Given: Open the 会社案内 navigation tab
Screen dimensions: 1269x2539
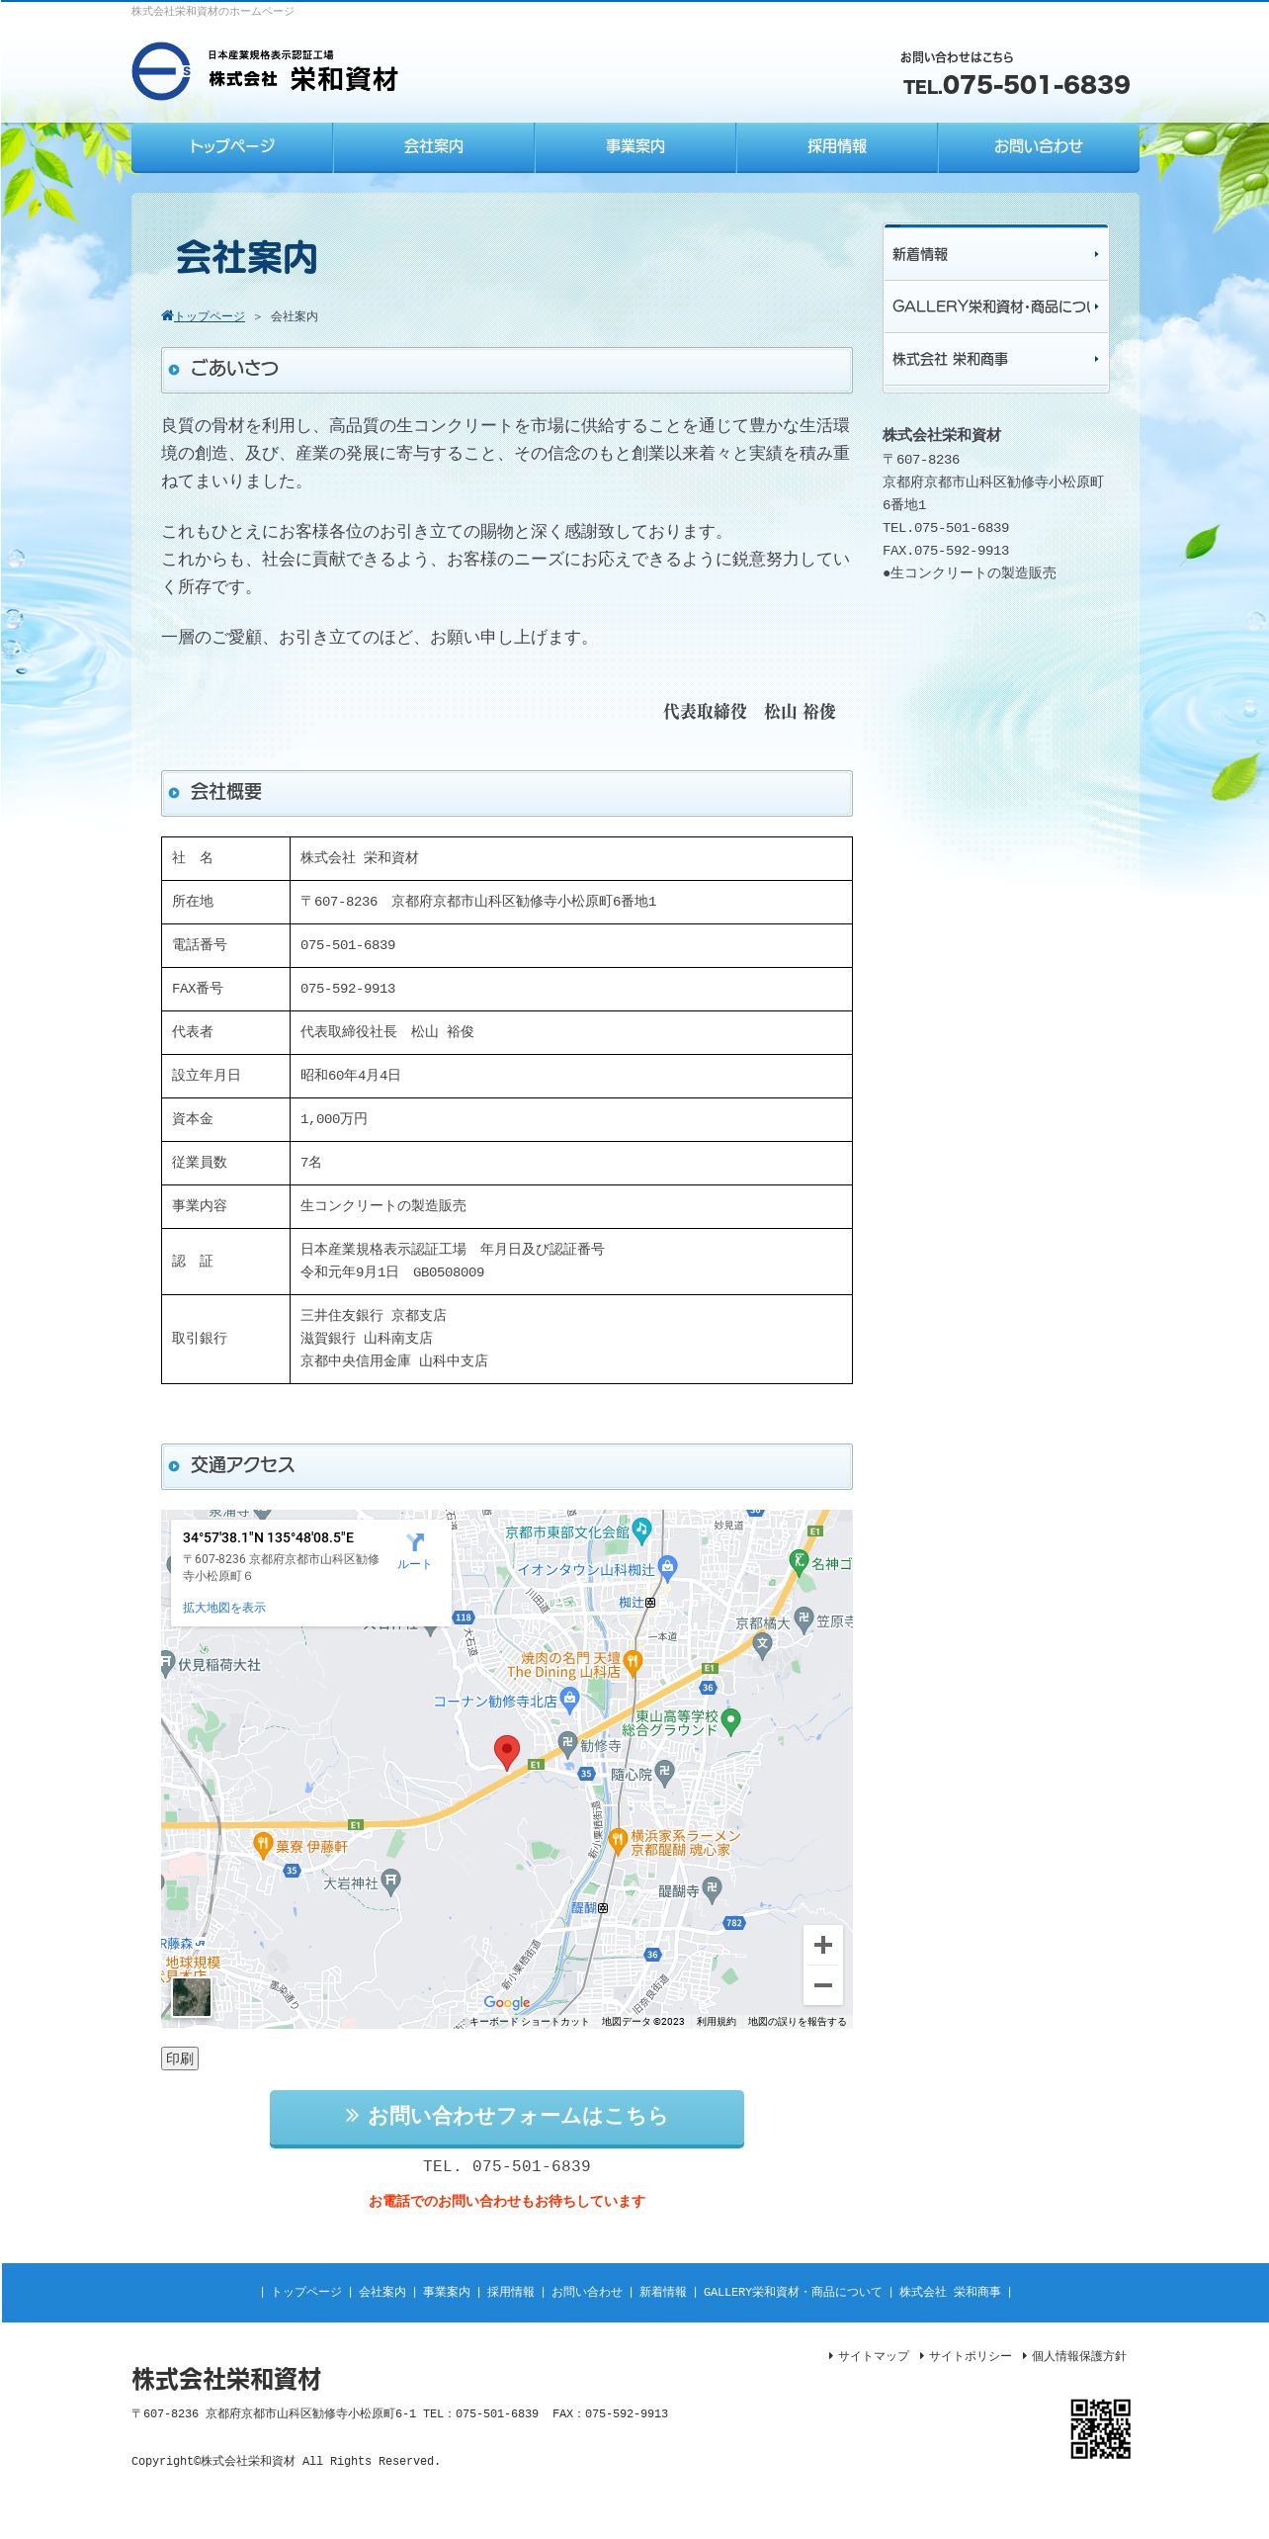Looking at the screenshot, I should [x=434, y=147].
